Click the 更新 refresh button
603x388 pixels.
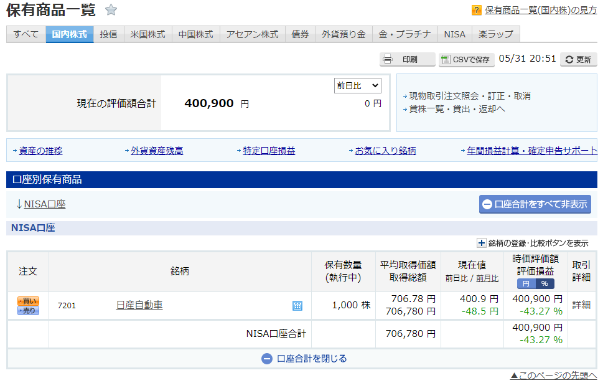(x=578, y=59)
